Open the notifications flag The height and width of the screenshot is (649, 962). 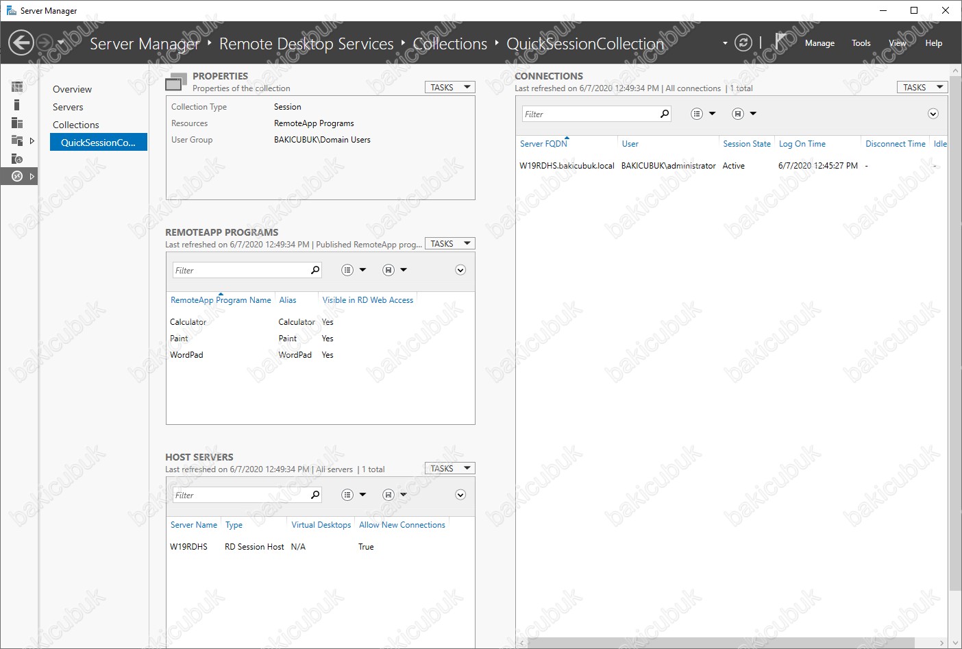click(x=780, y=41)
